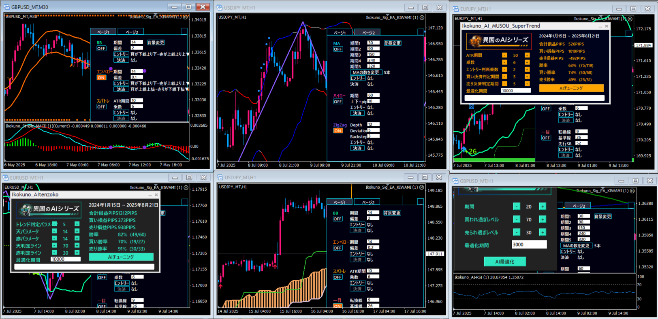Click minus beside 買われ過ぎレベル
This screenshot has width=658, height=319.
tap(517, 219)
